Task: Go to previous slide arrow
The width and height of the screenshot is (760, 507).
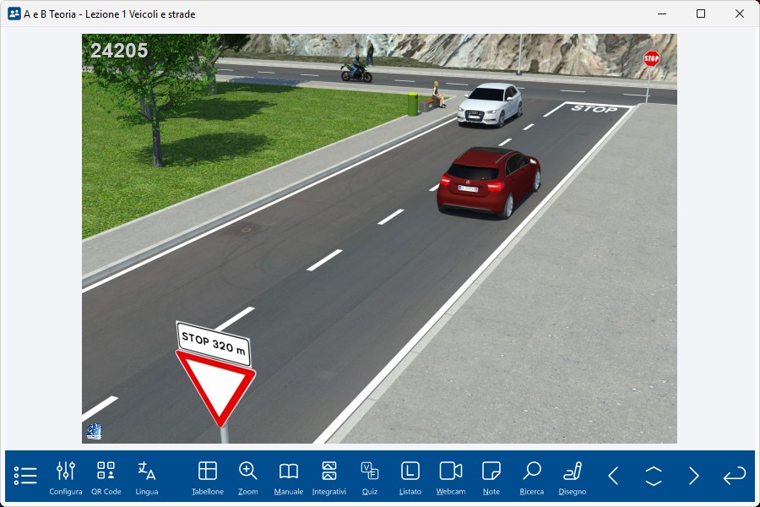Action: click(x=614, y=476)
